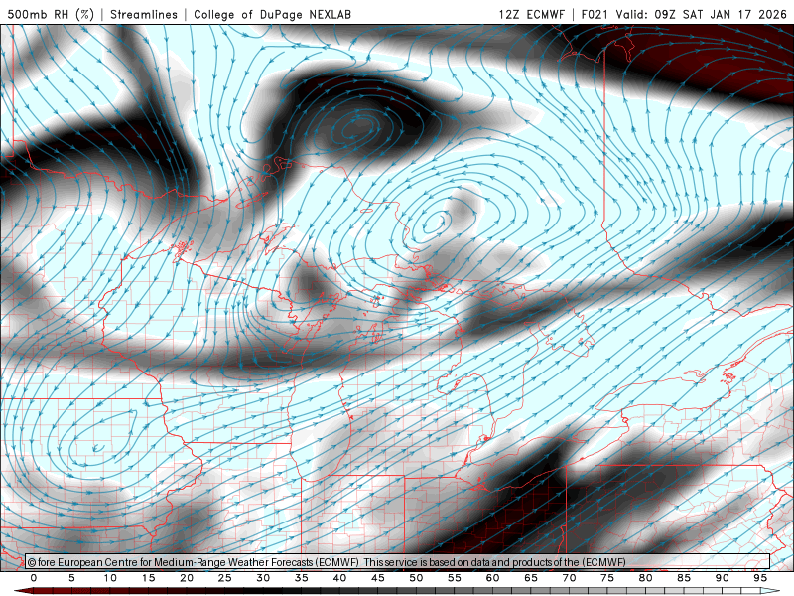Click the "55" humidity scale value
The width and height of the screenshot is (794, 596).
tap(455, 578)
